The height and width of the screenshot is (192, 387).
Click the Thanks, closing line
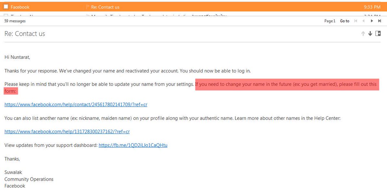[x=12, y=159]
